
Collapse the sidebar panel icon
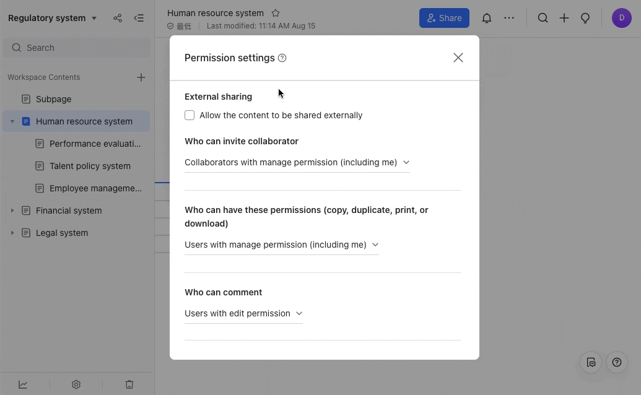tap(139, 18)
